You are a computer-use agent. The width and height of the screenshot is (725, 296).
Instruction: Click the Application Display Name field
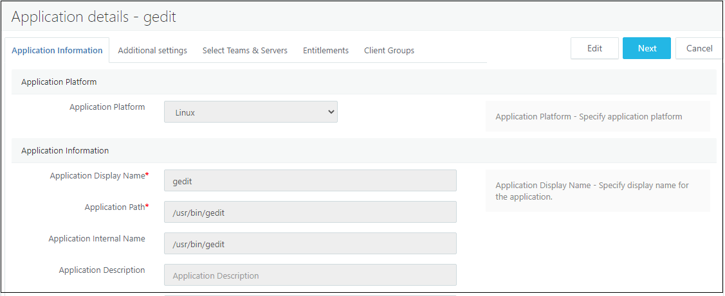tap(310, 180)
